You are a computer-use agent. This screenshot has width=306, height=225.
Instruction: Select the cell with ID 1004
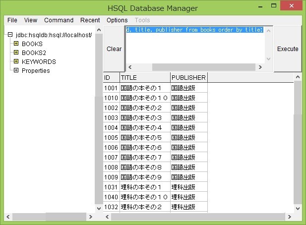click(x=111, y=128)
